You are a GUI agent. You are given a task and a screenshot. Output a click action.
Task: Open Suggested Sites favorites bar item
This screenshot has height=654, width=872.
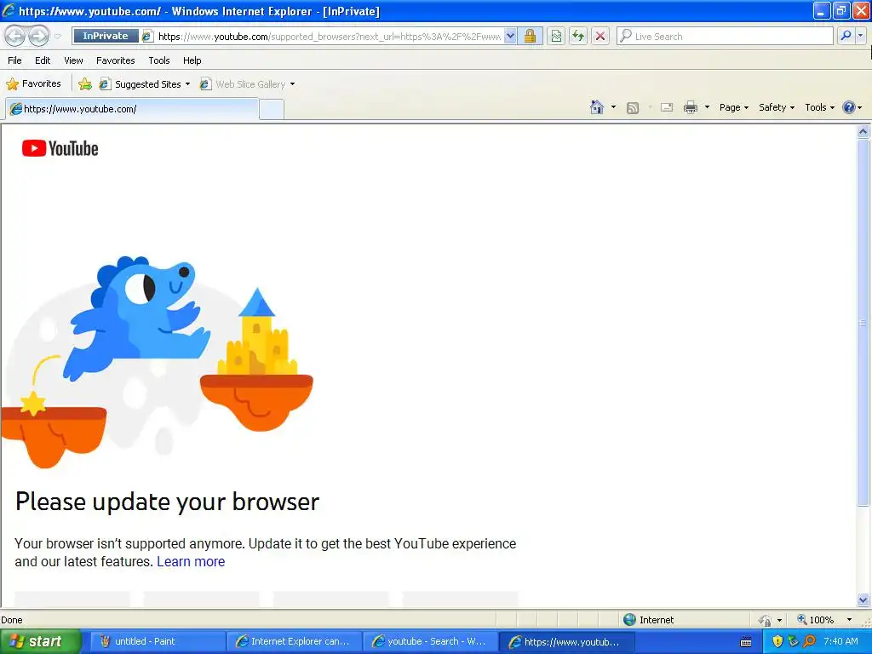click(x=145, y=84)
